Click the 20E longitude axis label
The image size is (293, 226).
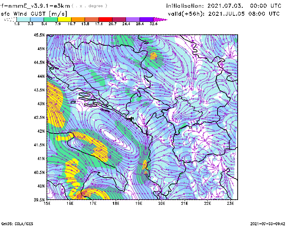[162, 203]
